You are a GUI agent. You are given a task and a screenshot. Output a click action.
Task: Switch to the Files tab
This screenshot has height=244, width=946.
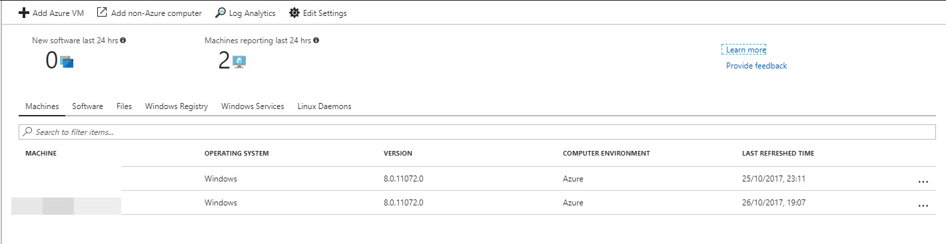pos(124,106)
